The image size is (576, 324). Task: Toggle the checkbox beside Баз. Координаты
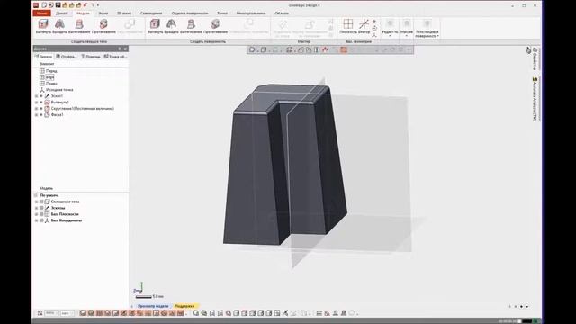(41, 220)
